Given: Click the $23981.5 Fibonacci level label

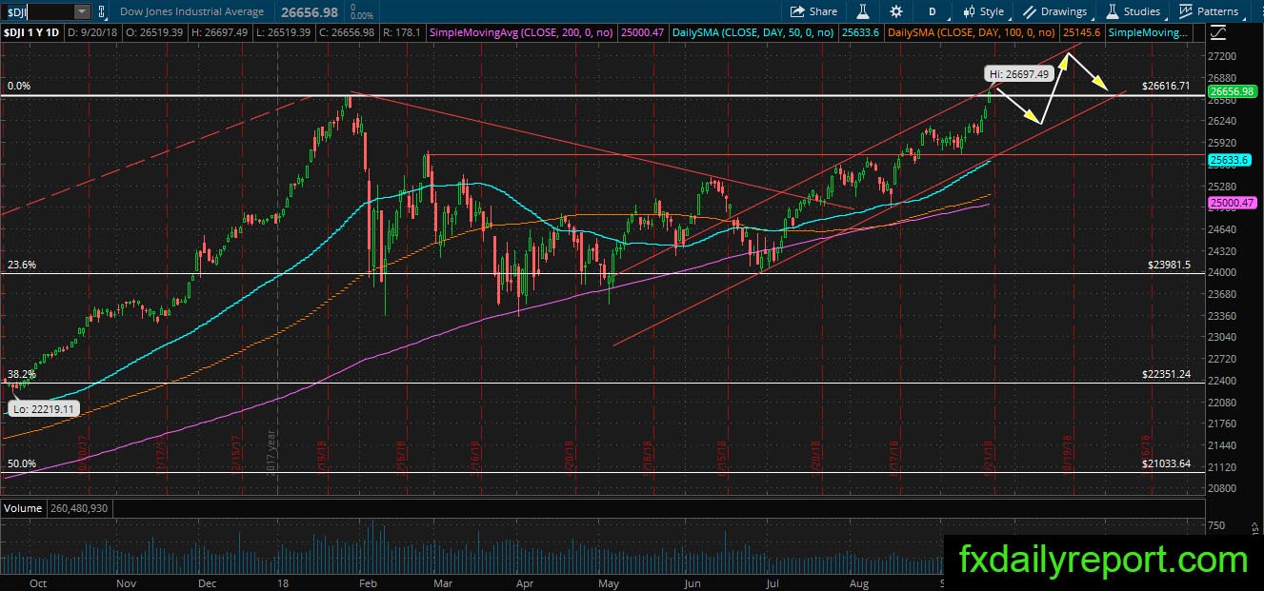Looking at the screenshot, I should (x=1169, y=266).
